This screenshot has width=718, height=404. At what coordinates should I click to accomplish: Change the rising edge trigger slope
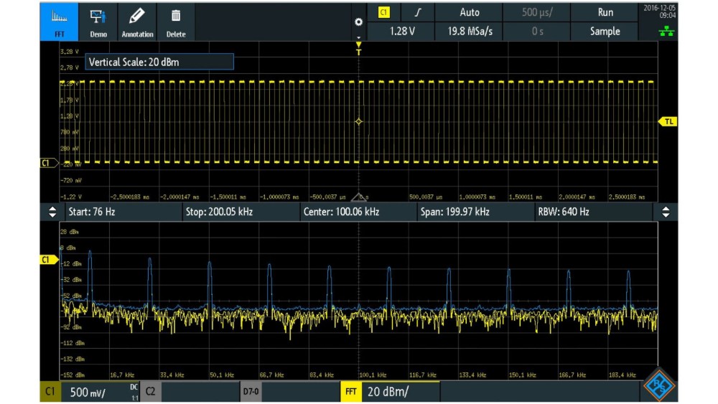click(418, 12)
